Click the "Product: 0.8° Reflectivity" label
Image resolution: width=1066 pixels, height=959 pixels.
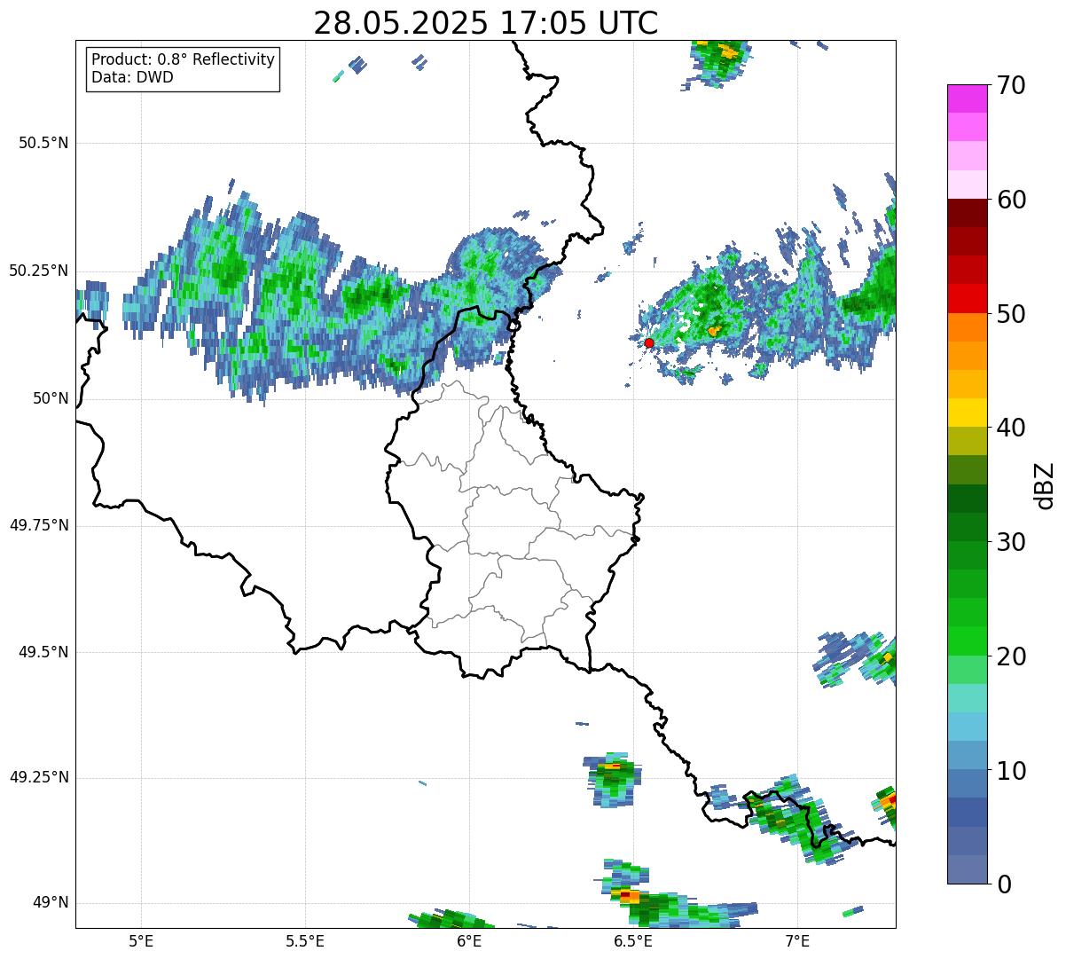[183, 59]
